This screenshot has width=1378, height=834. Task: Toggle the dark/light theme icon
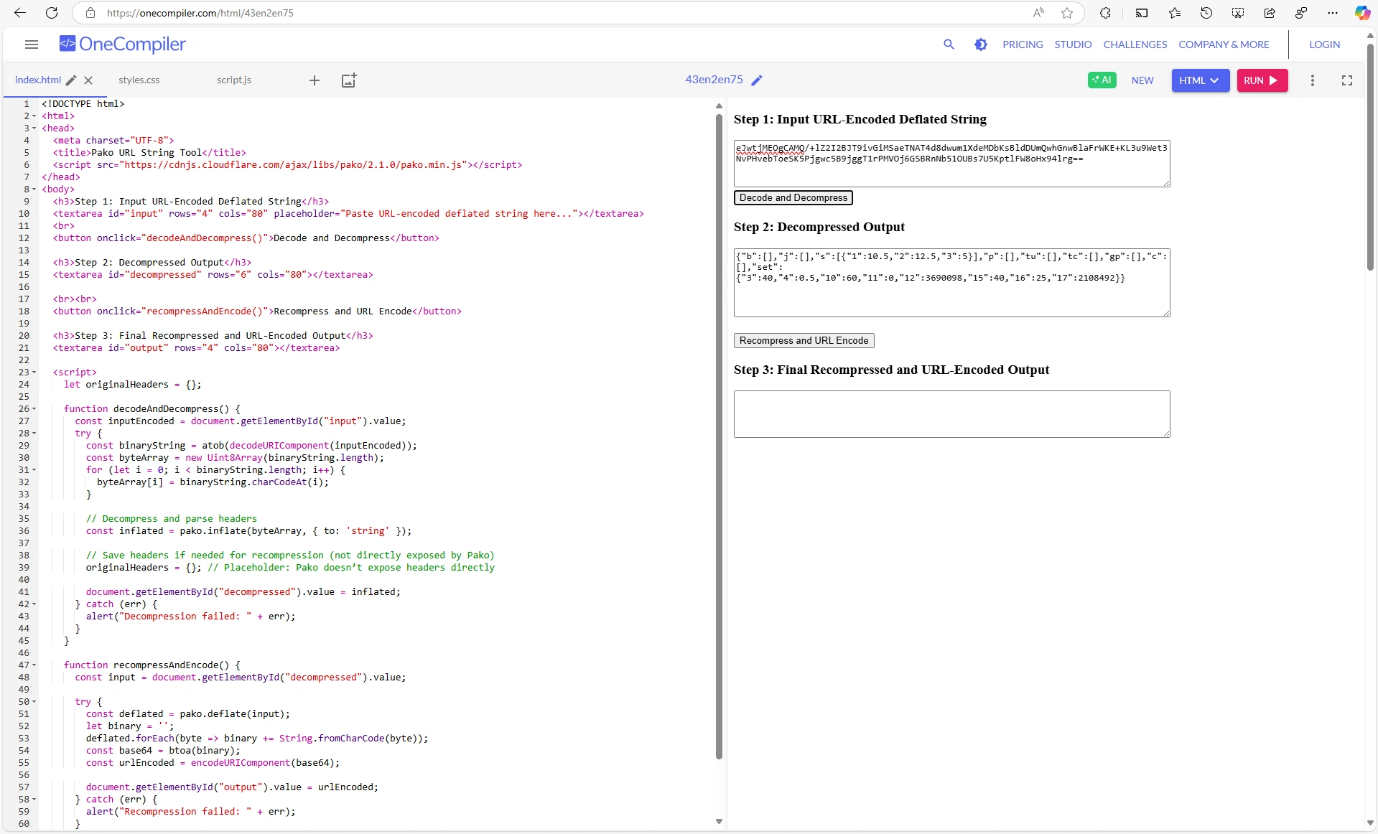point(980,44)
